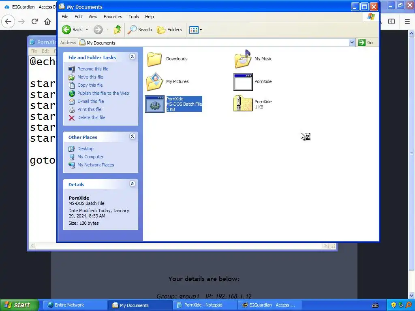415x311 pixels.
Task: Click Print this file
Action: click(90, 109)
